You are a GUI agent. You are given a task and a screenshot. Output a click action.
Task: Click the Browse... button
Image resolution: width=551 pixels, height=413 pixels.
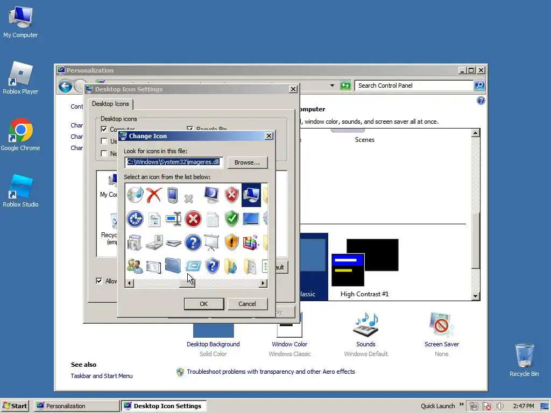click(x=248, y=162)
